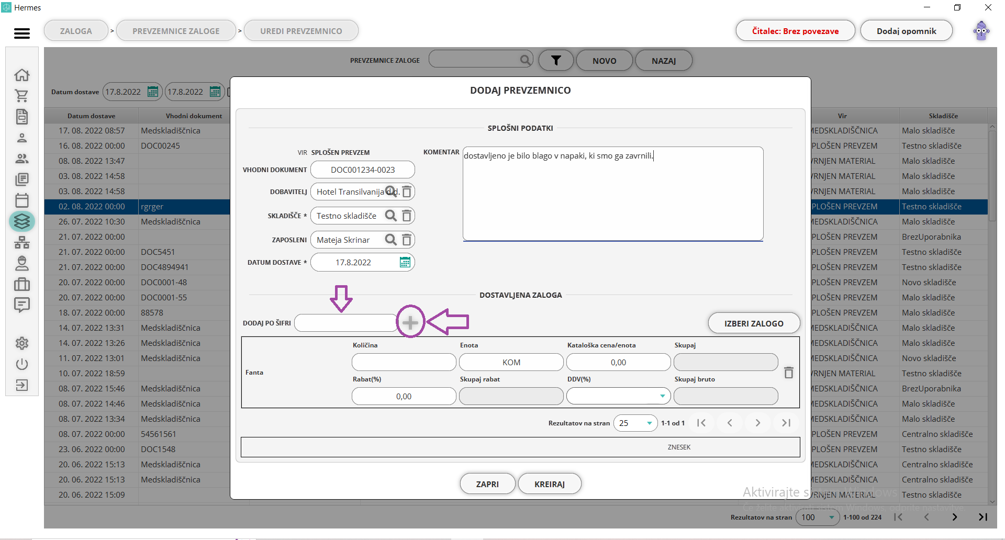Go to the dialog list's first page

coord(701,423)
